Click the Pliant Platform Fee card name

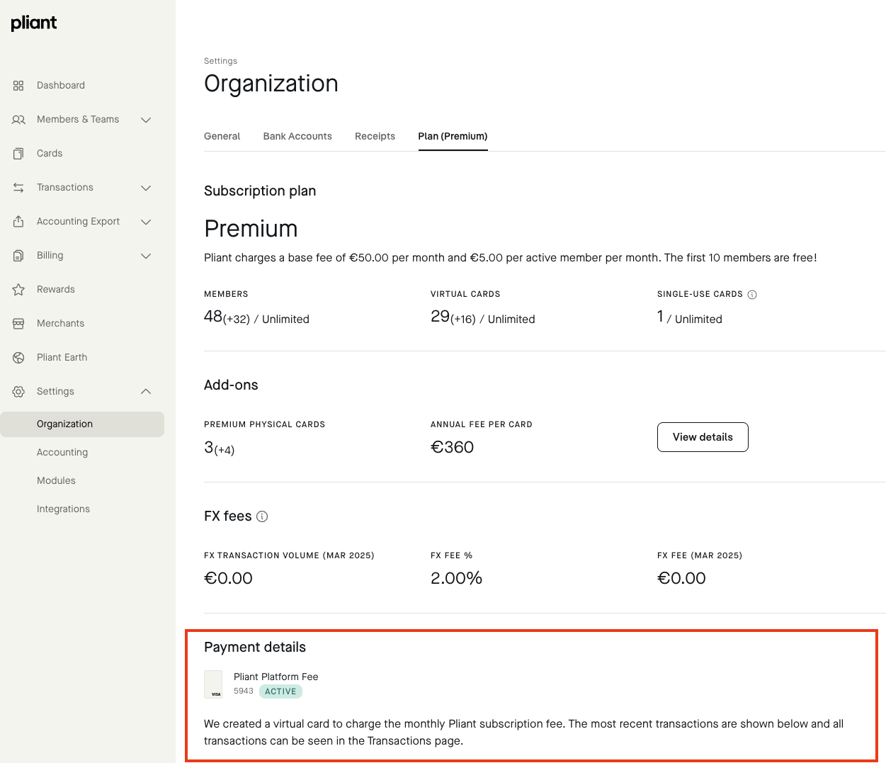click(x=276, y=677)
